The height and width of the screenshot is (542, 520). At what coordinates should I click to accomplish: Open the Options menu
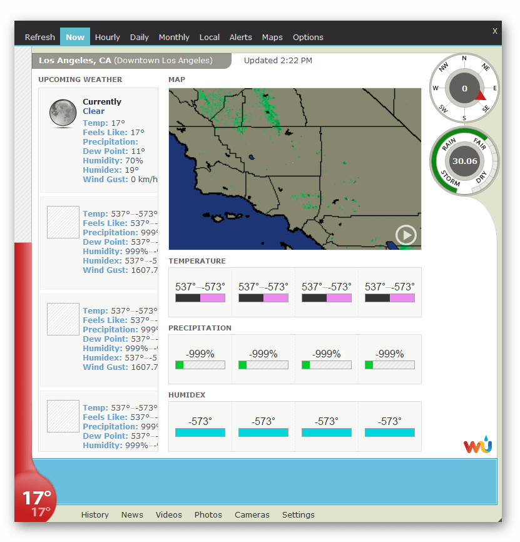308,37
